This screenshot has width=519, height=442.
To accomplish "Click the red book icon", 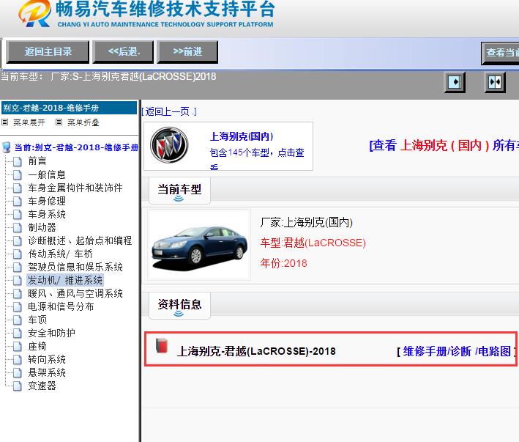I will click(x=162, y=345).
